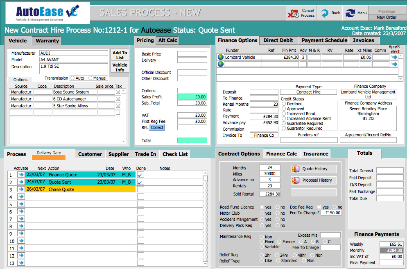The width and height of the screenshot is (407, 269).
Task: Click the RFL Collect button
Action: click(157, 127)
